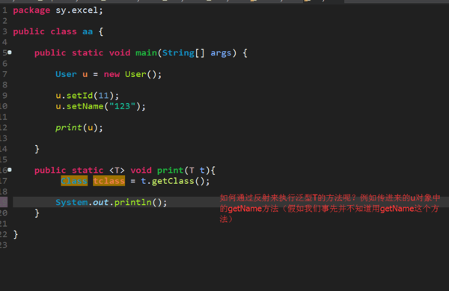Viewport: 449px width, 291px height.
Task: Click the 'getClass' method call
Action: point(173,181)
